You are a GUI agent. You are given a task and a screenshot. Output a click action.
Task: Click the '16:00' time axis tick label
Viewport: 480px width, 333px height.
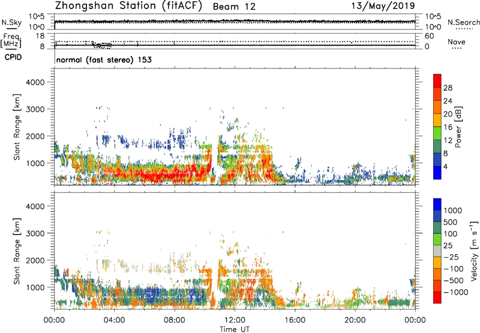[295, 320]
